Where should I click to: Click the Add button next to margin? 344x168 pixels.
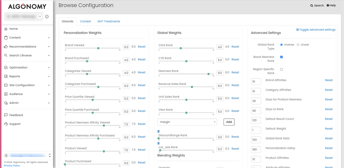point(229,122)
